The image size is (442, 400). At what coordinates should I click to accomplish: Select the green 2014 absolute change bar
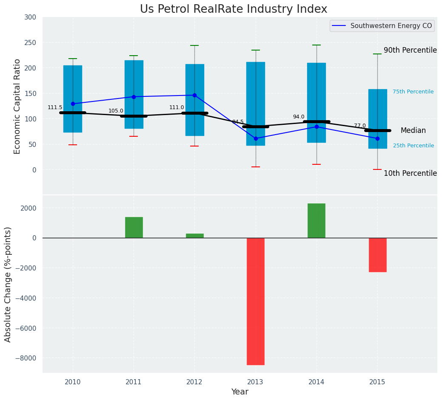[x=317, y=220]
